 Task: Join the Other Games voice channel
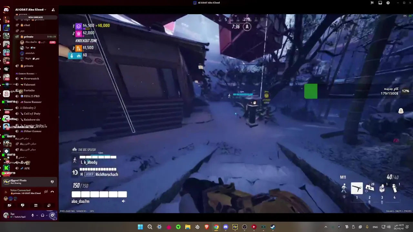pos(35,131)
